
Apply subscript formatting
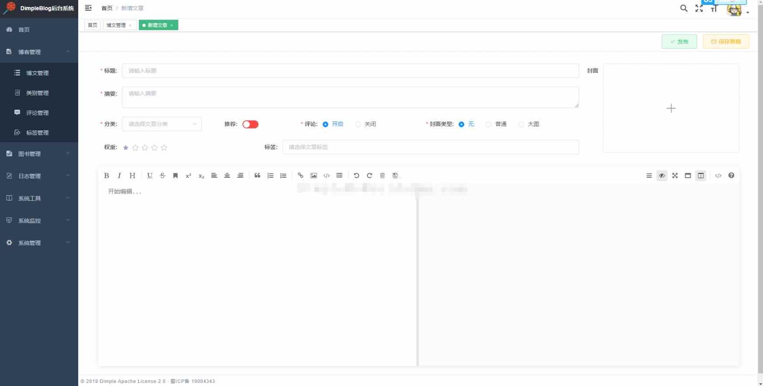[x=201, y=176]
